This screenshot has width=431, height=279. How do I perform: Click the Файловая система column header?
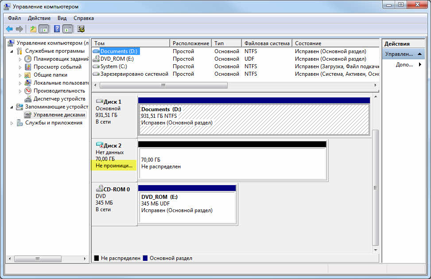pyautogui.click(x=267, y=43)
